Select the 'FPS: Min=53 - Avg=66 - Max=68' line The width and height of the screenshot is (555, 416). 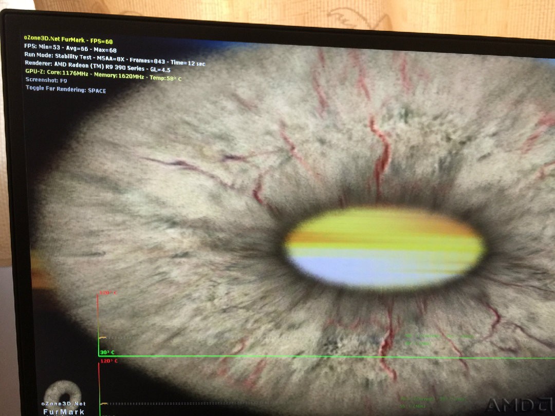click(x=70, y=48)
